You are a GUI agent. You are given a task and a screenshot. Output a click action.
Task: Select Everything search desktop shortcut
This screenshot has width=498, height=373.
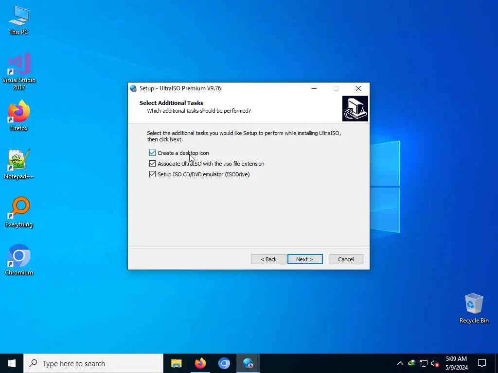pyautogui.click(x=19, y=212)
